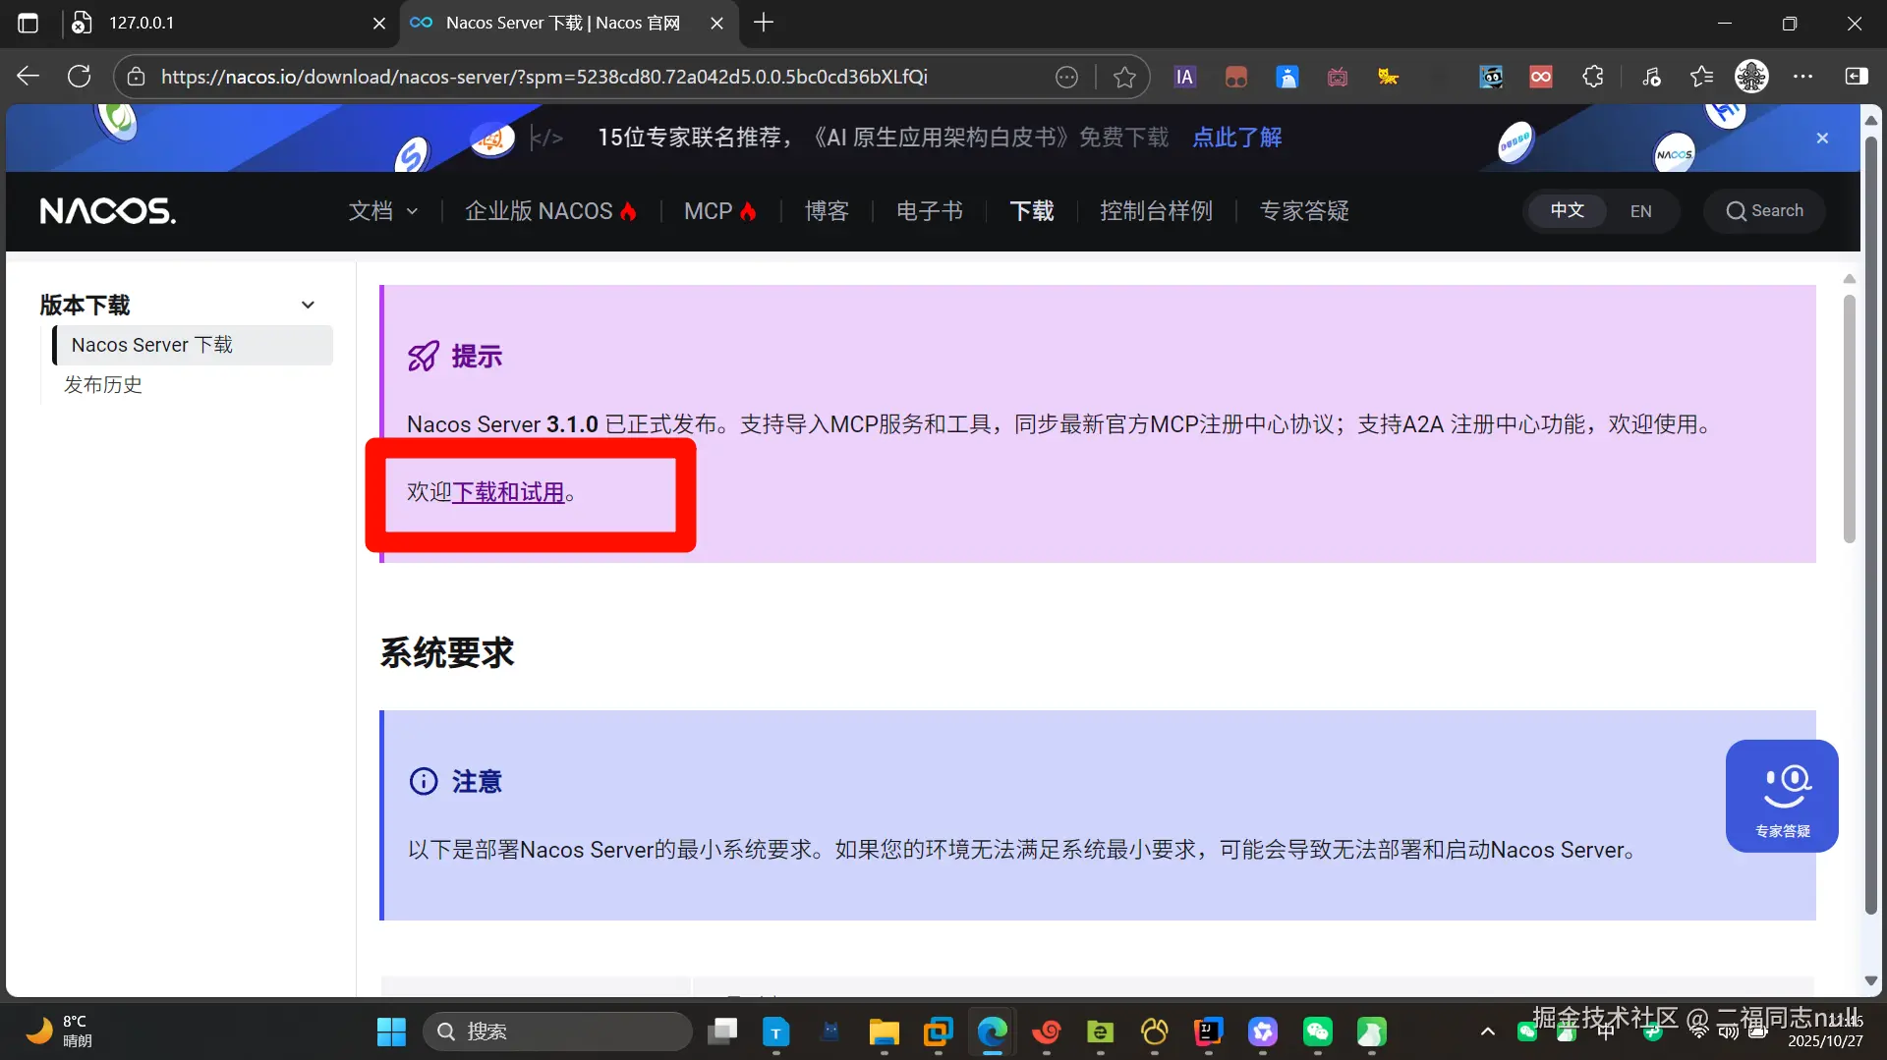Image resolution: width=1887 pixels, height=1060 pixels.
Task: Open browser Settings and more menu
Action: 1802,77
